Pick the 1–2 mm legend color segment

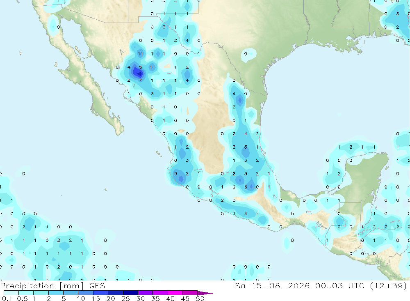tap(41, 293)
